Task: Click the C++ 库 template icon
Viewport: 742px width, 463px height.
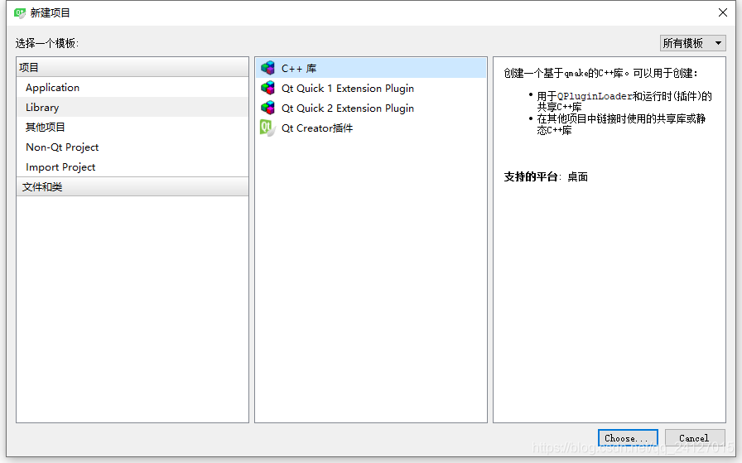Action: pyautogui.click(x=267, y=68)
